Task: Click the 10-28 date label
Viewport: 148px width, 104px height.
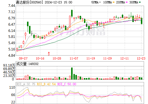Action: pyautogui.click(x=57, y=58)
